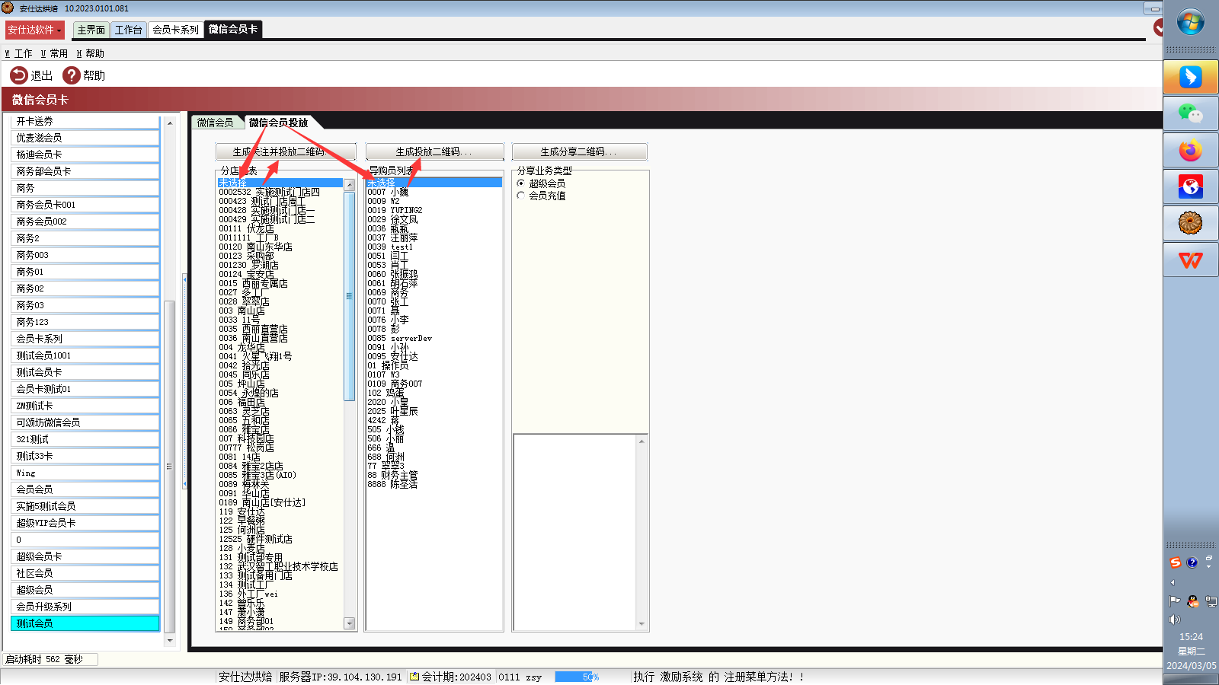Switch to the 工作台 tab
Viewport: 1219px width, 685px height.
(129, 30)
